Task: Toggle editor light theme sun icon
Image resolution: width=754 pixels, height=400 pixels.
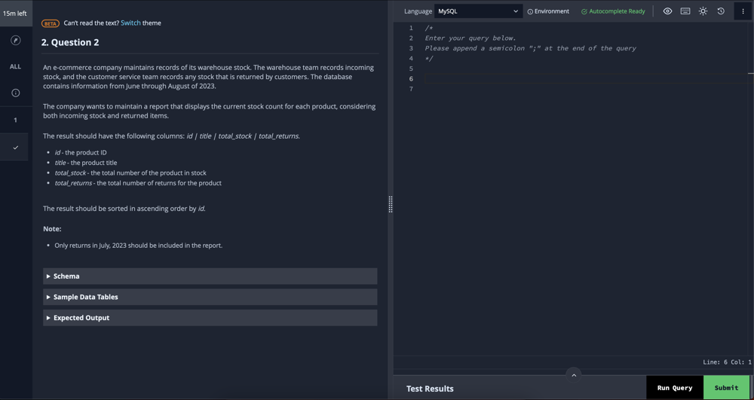Action: point(703,11)
